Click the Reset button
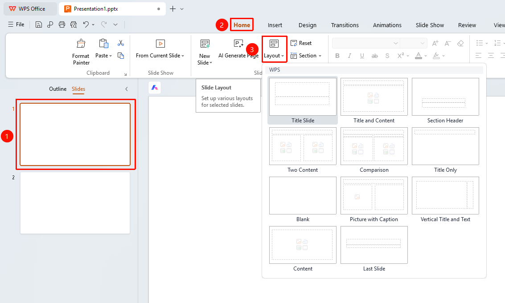 pyautogui.click(x=301, y=43)
